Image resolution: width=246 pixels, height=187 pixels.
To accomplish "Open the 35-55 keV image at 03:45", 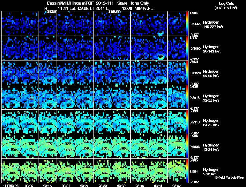I will click(140, 97).
